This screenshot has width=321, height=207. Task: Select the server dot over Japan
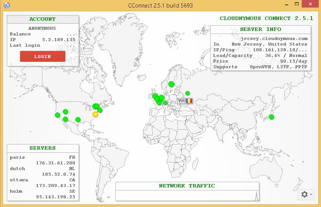271,117
